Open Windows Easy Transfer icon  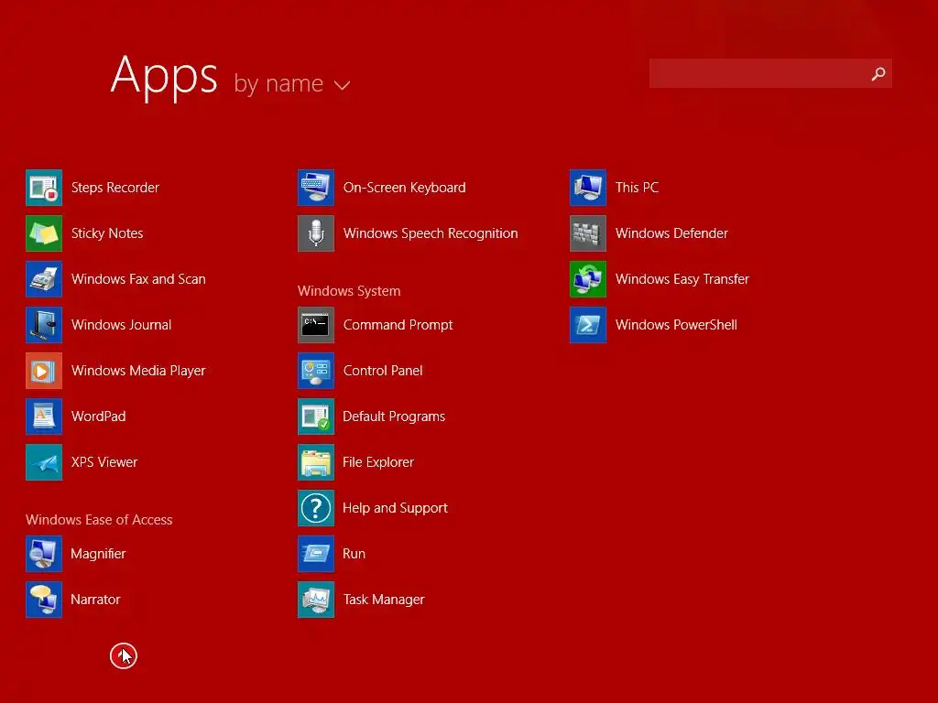(x=588, y=279)
